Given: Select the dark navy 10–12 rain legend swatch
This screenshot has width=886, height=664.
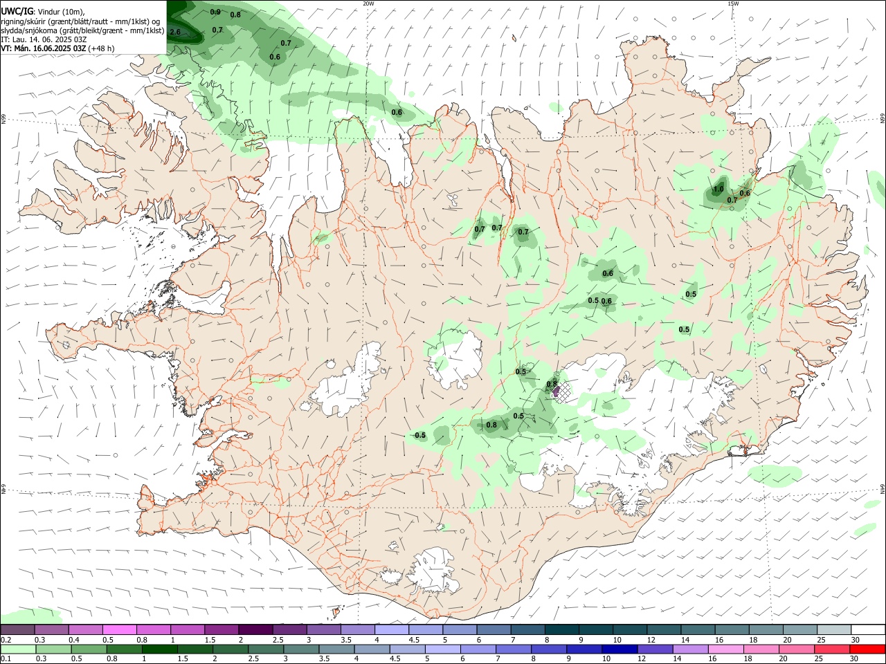Looking at the screenshot, I should pyautogui.click(x=618, y=649).
